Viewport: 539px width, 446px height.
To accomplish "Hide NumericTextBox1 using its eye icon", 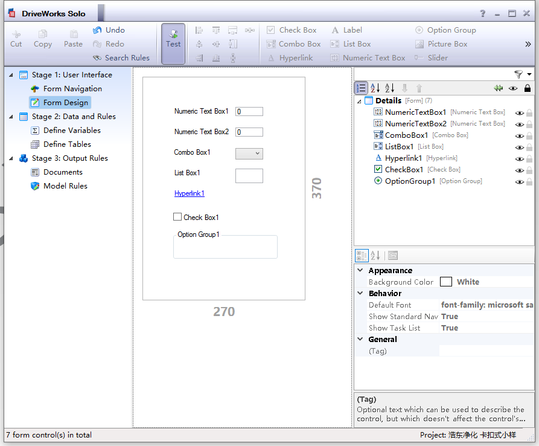I will (x=520, y=113).
